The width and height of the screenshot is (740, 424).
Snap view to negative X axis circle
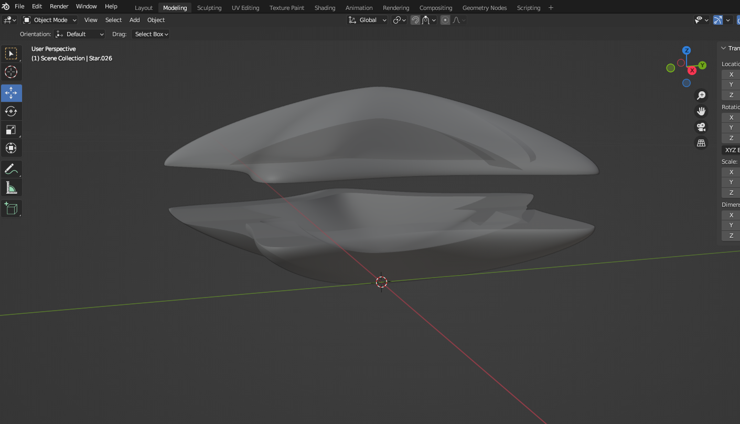[x=681, y=63]
